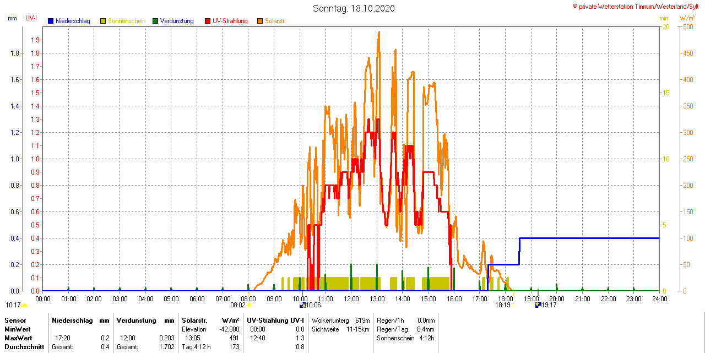Click the 20 tick label on the yellow min axis

(x=665, y=26)
